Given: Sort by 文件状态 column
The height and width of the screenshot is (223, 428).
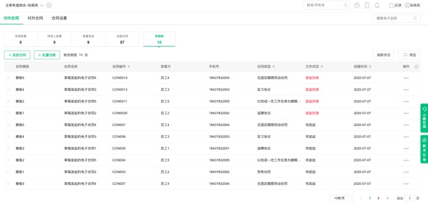Looking at the screenshot, I should point(322,67).
